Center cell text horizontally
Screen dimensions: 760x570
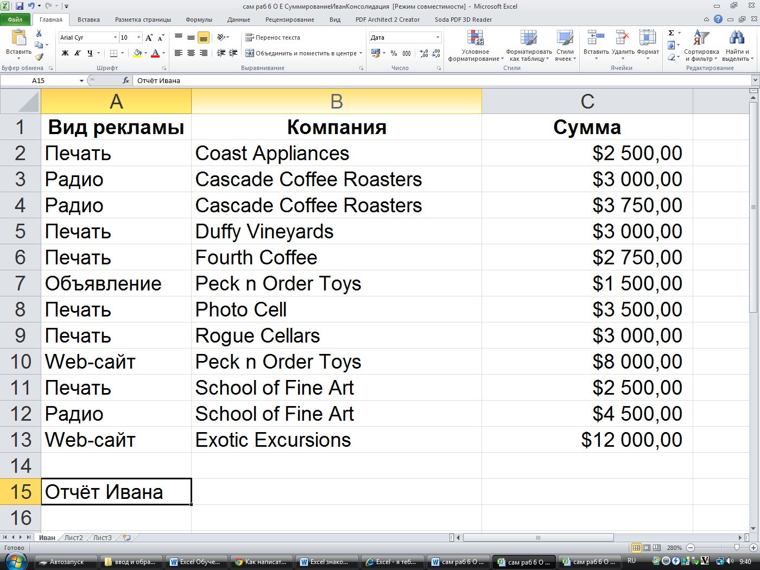point(191,53)
